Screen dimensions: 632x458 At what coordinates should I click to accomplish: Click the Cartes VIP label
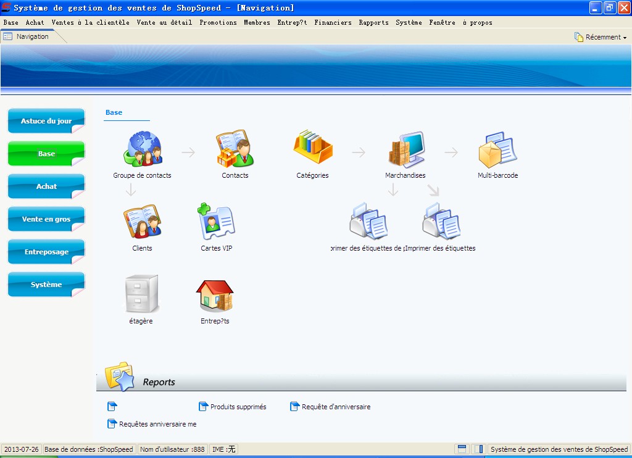click(217, 248)
